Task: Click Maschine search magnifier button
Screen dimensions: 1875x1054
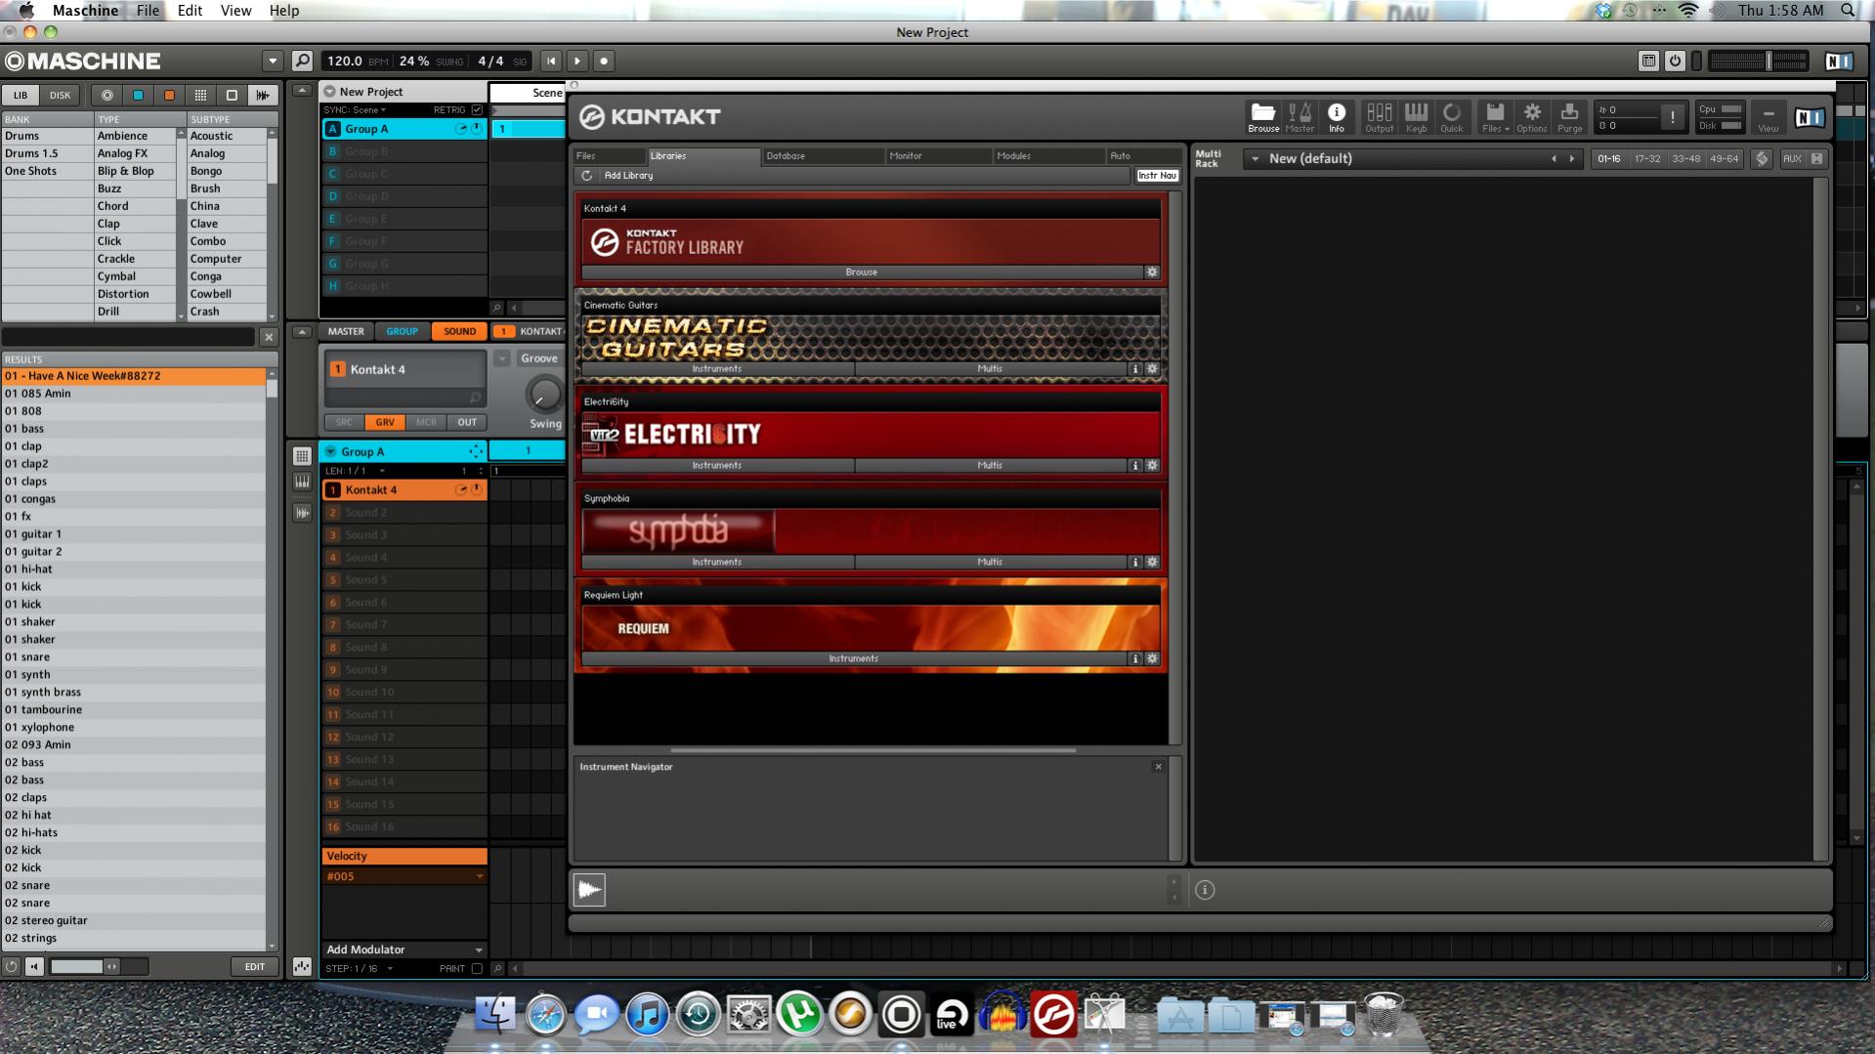Action: 302,61
